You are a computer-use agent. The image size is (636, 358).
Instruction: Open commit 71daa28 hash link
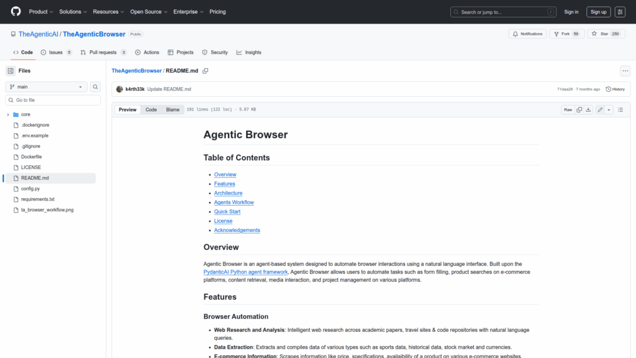click(x=565, y=89)
